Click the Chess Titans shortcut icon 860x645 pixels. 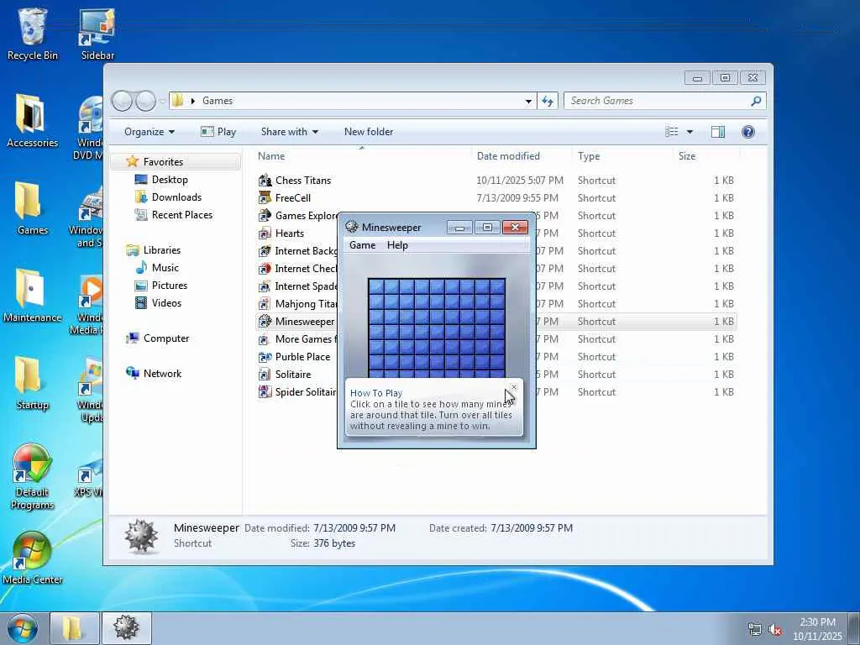pos(265,180)
